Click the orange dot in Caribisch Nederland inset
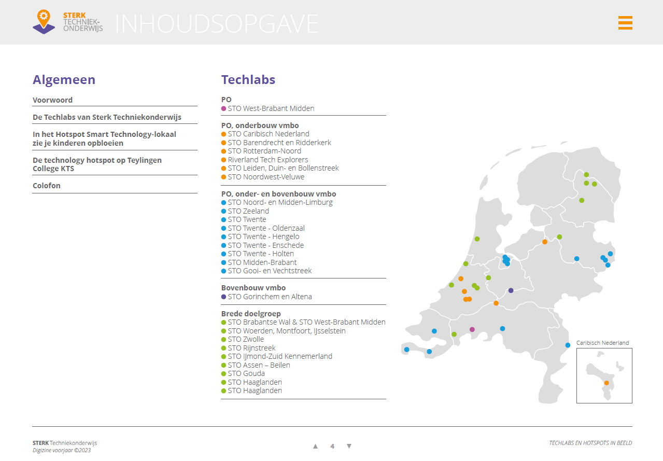Image resolution: width=663 pixels, height=461 pixels. [606, 383]
